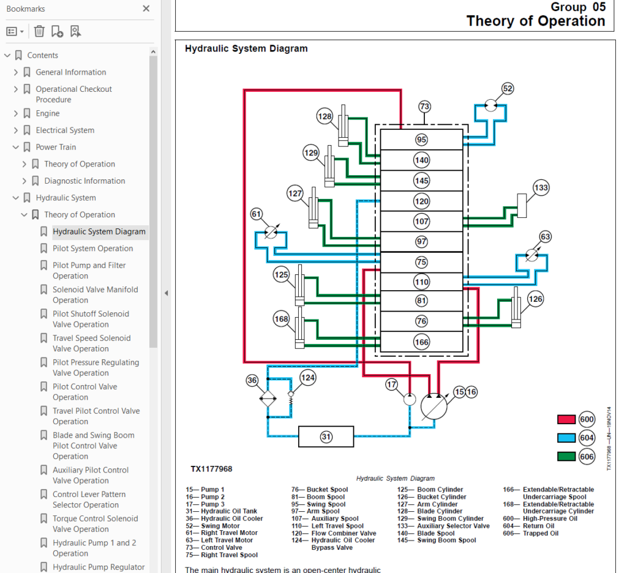Click bookmark icon beside Pilot System Operation

pyautogui.click(x=43, y=249)
